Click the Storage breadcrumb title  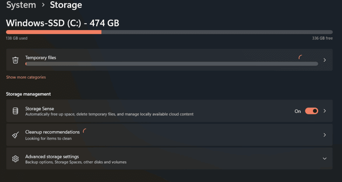click(66, 5)
